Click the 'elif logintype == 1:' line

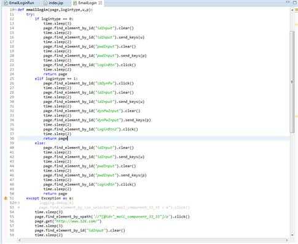[56, 78]
